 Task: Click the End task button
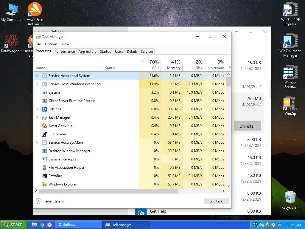pos(216,201)
